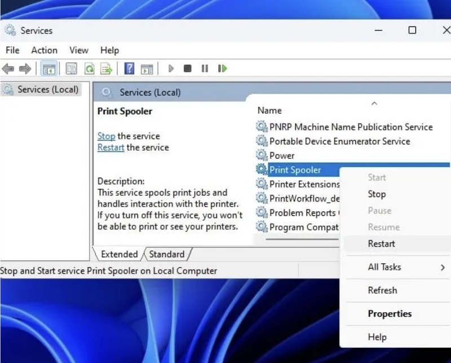The image size is (451, 363).
Task: Open the Help question mark toolbar icon
Action: (x=129, y=68)
